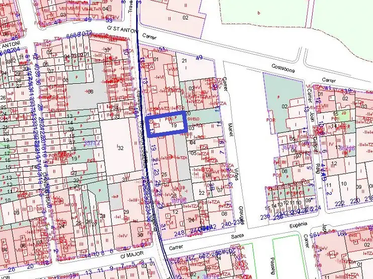Select the vertical 'Passeig' label
373x279 pixels.
[x=272, y=266]
